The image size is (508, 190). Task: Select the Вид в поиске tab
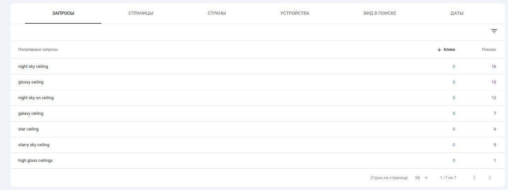tap(380, 13)
